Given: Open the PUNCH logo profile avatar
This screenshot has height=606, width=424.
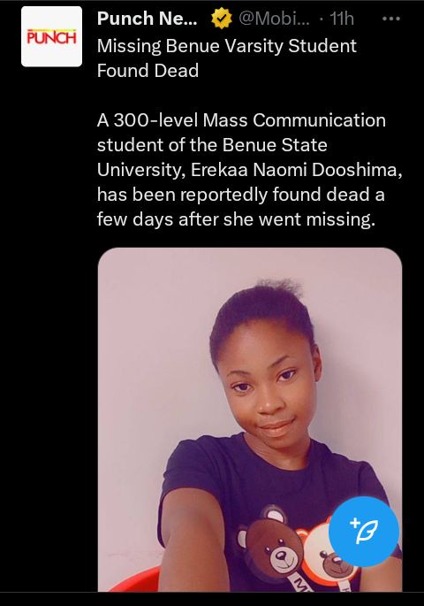Looking at the screenshot, I should click(x=52, y=37).
